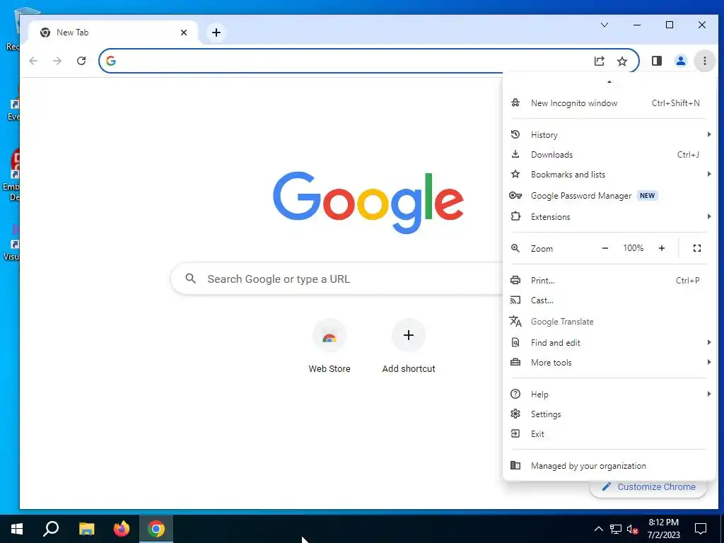Click the taskbar clock 8:12 PM
The image size is (724, 543).
click(663, 522)
